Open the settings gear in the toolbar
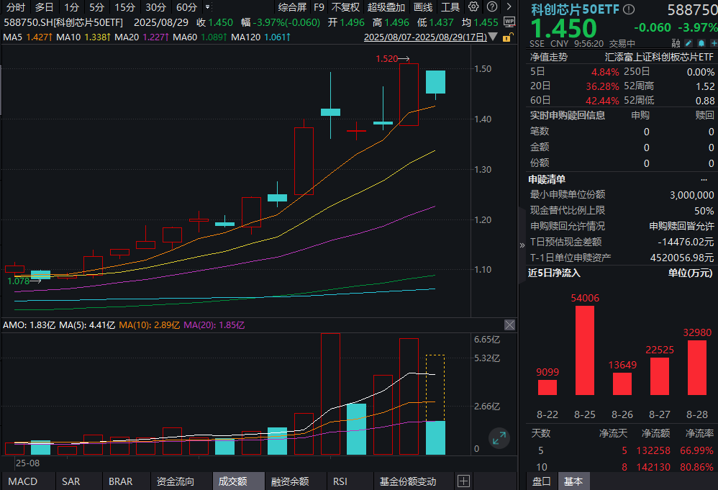Image resolution: width=718 pixels, height=490 pixels. 473,7
